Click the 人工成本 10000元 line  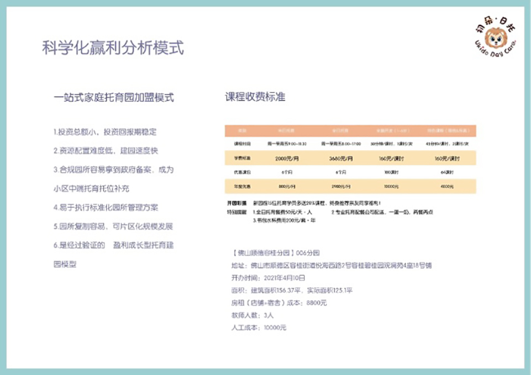coord(259,328)
